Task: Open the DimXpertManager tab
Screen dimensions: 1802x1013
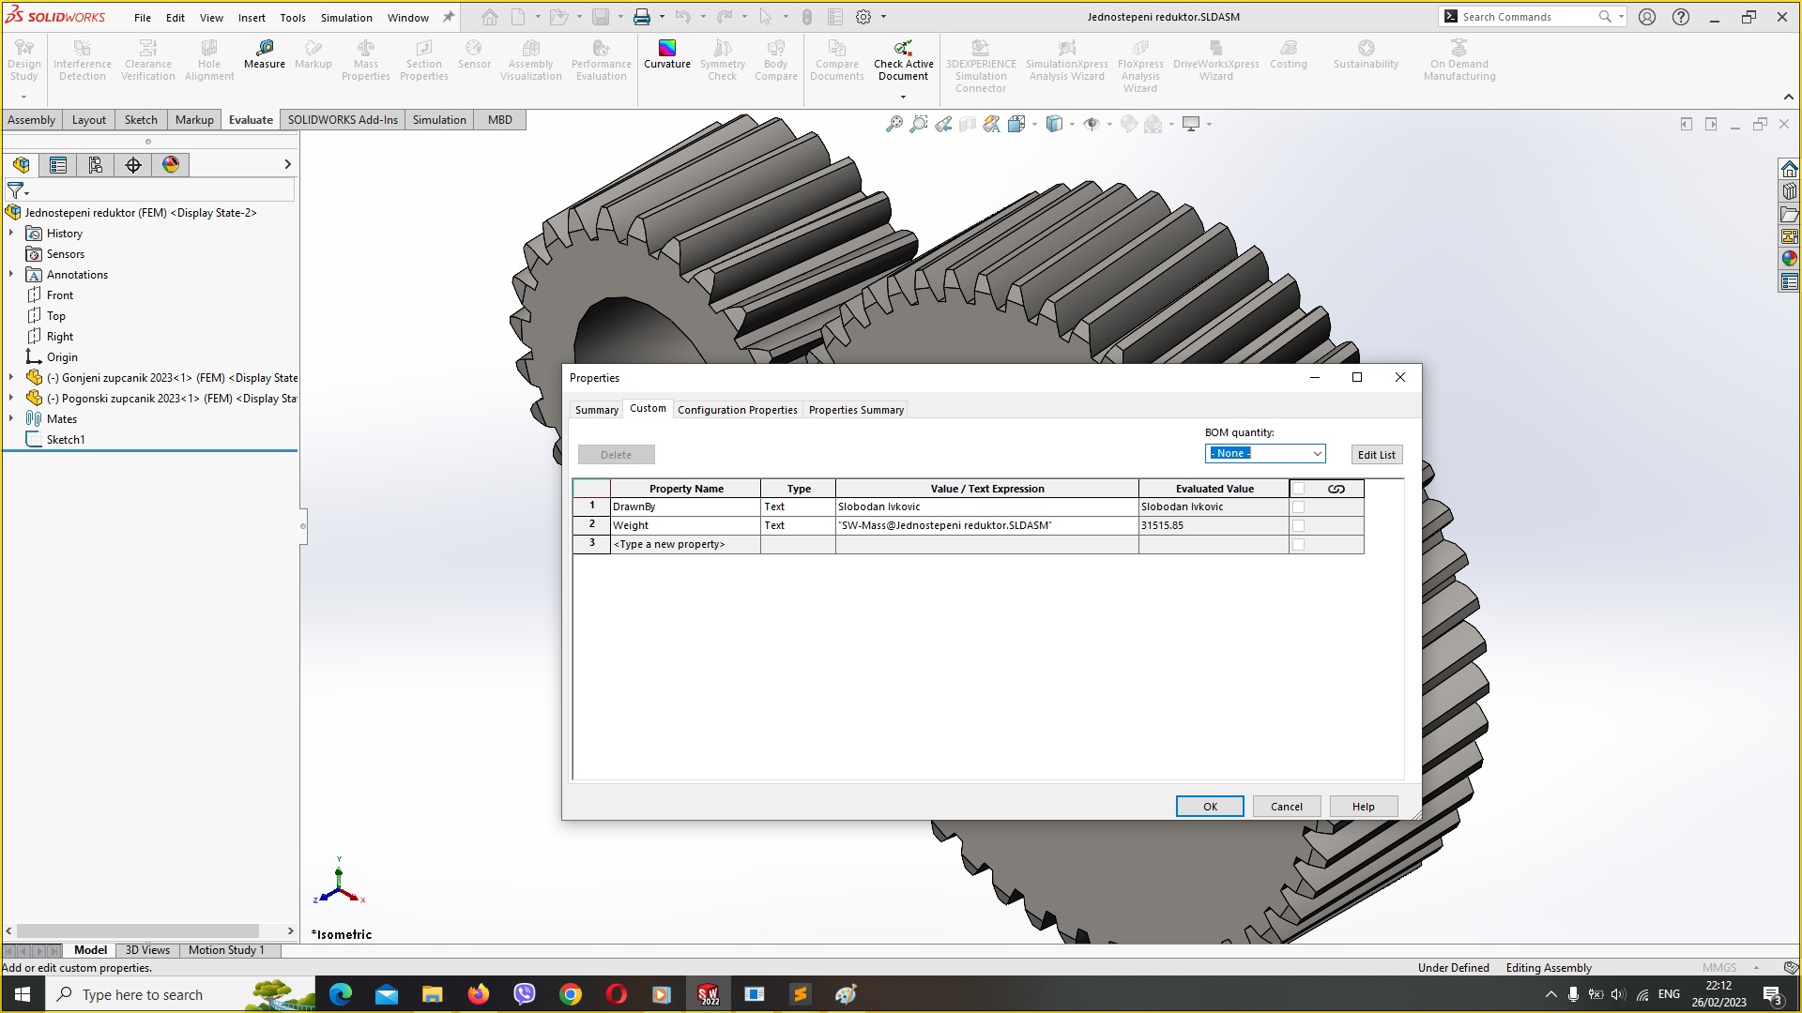Action: (x=133, y=165)
